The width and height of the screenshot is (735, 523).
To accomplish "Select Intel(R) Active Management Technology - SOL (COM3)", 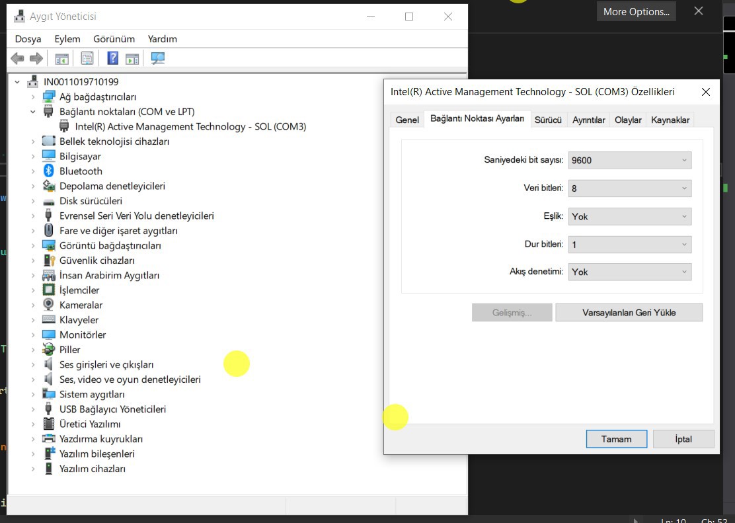I will coord(190,127).
